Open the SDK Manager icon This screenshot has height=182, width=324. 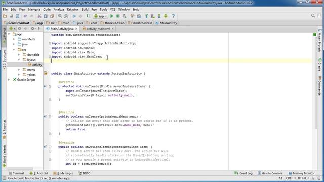159,16
